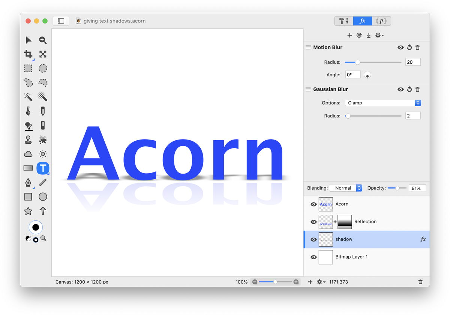The width and height of the screenshot is (450, 315).
Task: Switch to the (p) parameters tab
Action: (381, 21)
